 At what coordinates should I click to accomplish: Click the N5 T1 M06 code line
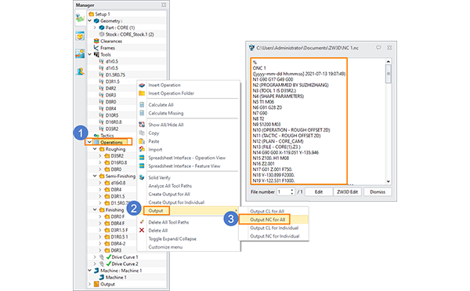[x=263, y=102]
